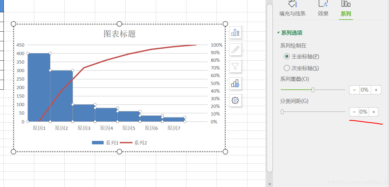Click the chart's top-center resize handle
389x187 pixels.
(x=119, y=24)
